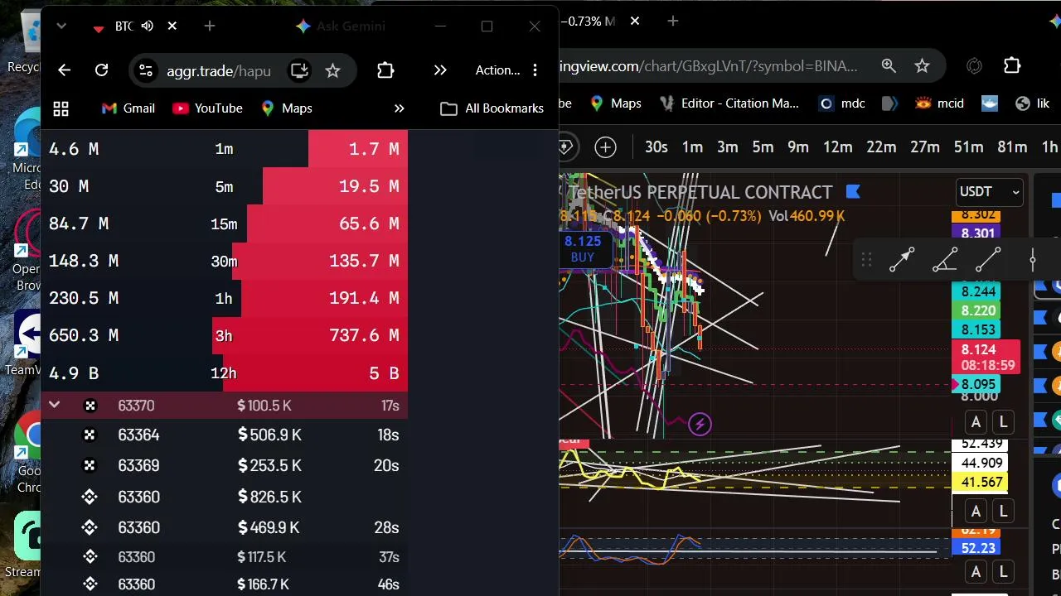The height and width of the screenshot is (596, 1061).
Task: Click the install app icon in aggr.trade address bar
Action: tap(299, 70)
